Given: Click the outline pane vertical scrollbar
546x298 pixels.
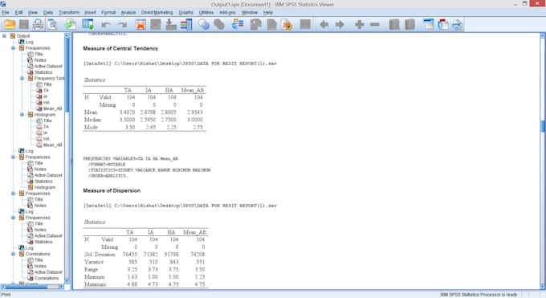Looking at the screenshot, I should coord(67,158).
